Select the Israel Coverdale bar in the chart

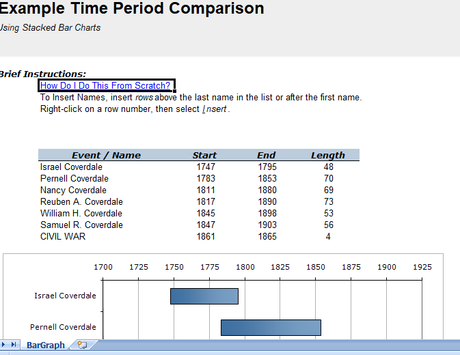click(204, 296)
